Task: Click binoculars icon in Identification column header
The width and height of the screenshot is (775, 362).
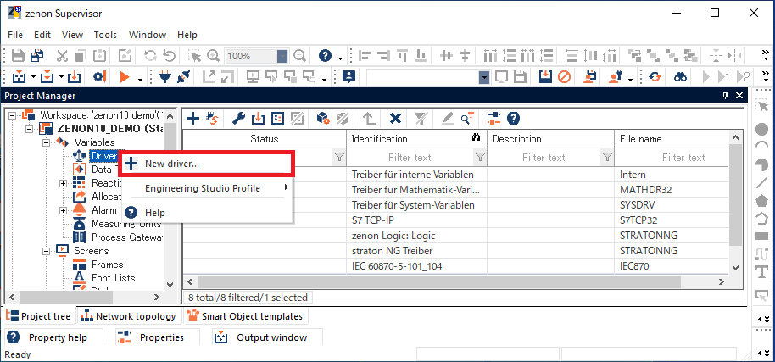Action: pyautogui.click(x=477, y=138)
